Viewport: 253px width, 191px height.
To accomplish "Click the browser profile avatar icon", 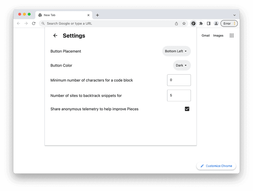I will point(216,23).
